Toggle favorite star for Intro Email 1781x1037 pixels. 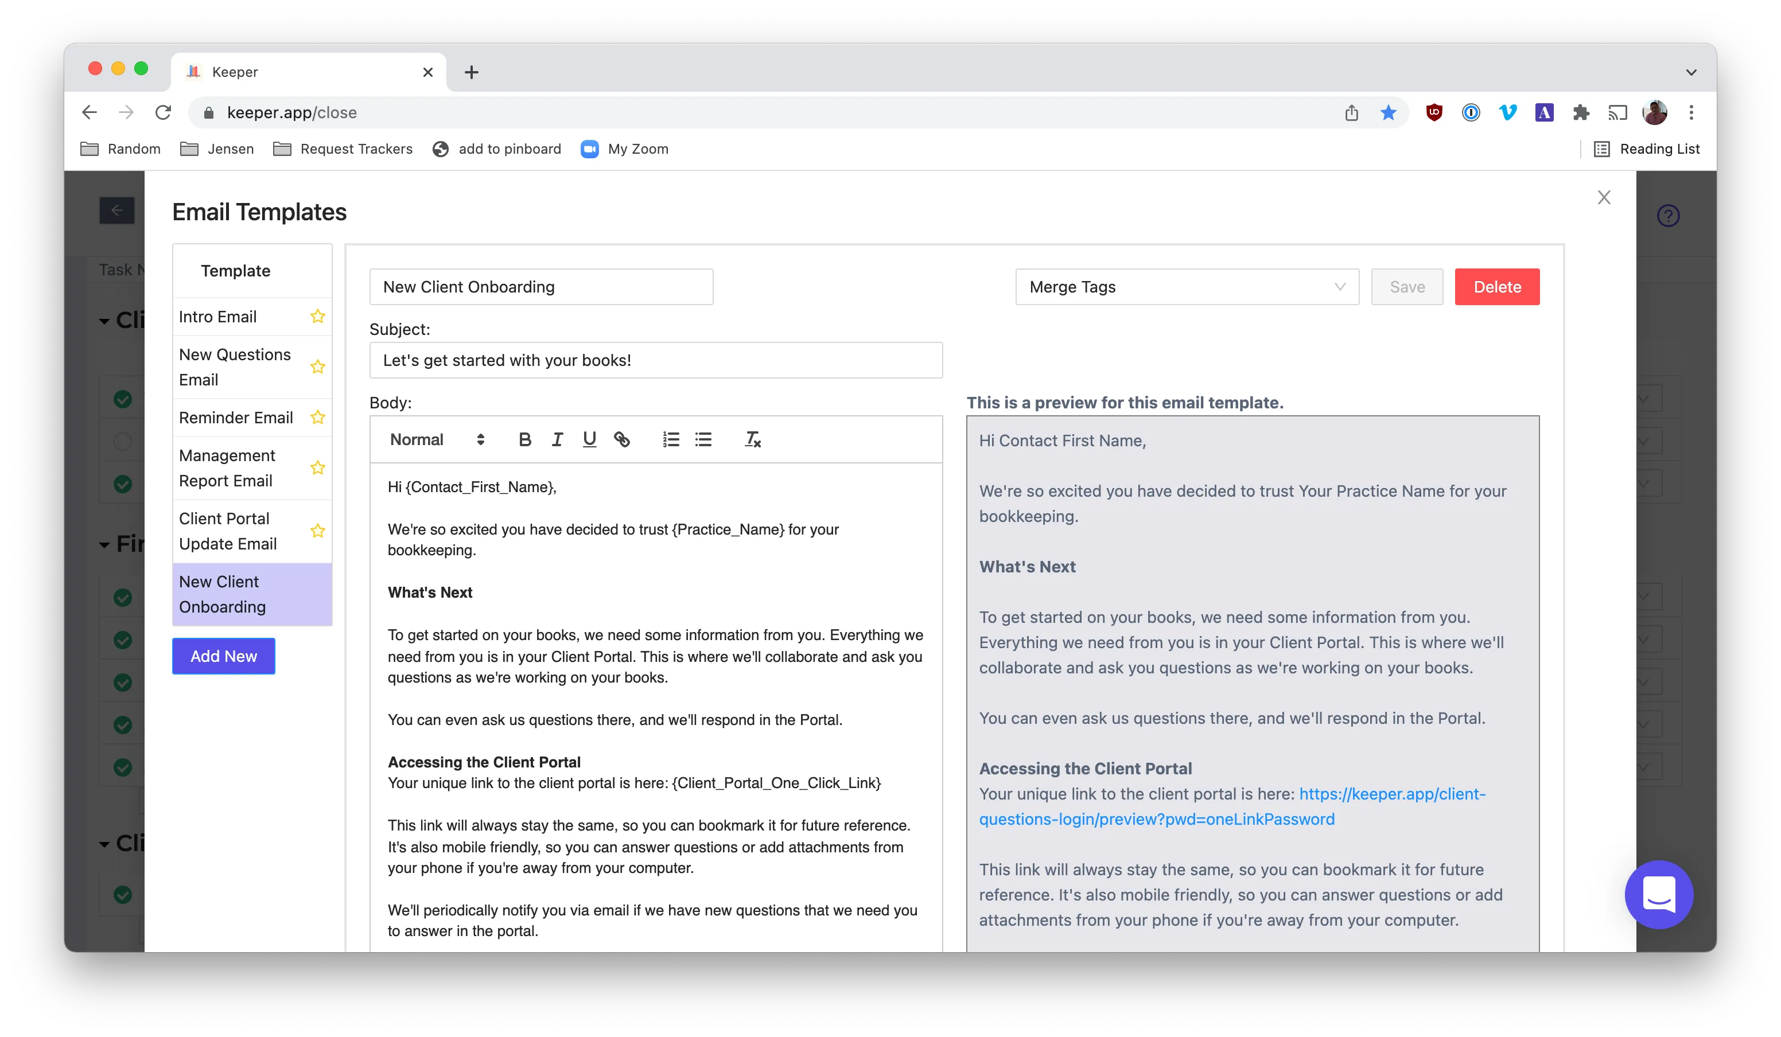coord(318,316)
